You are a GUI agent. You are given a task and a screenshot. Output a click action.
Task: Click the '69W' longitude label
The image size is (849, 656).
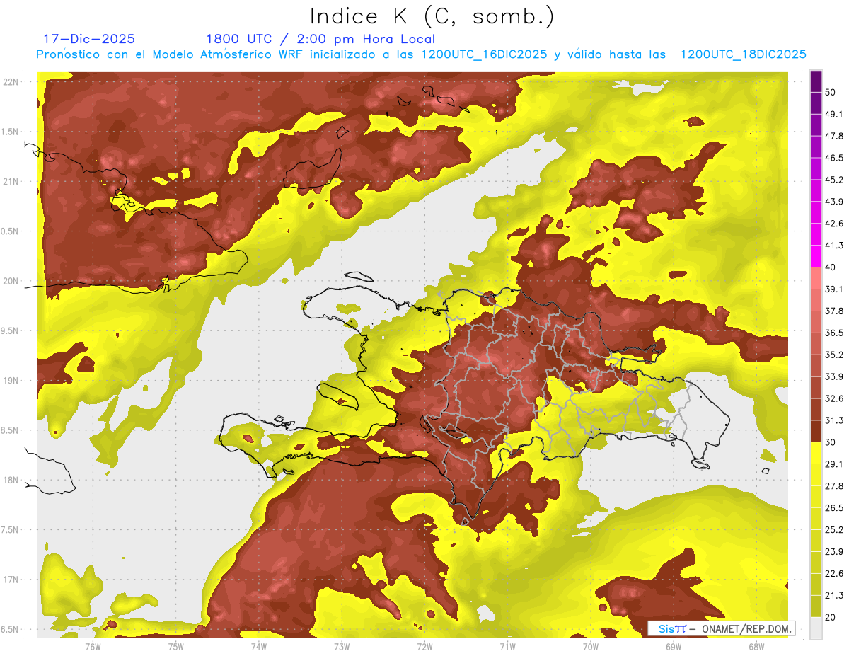(674, 646)
